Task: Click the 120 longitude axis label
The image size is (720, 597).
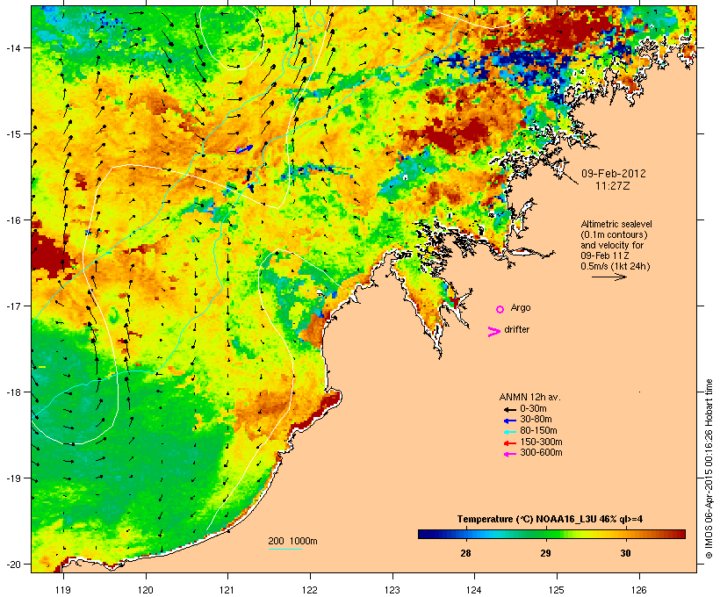Action: click(146, 590)
